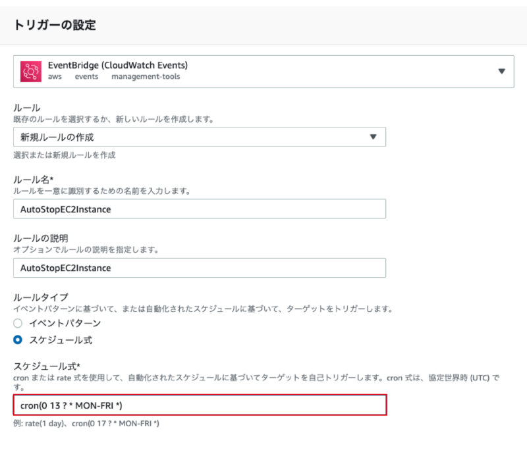The width and height of the screenshot is (527, 450).
Task: Click the management-tools tag label
Action: 146,76
